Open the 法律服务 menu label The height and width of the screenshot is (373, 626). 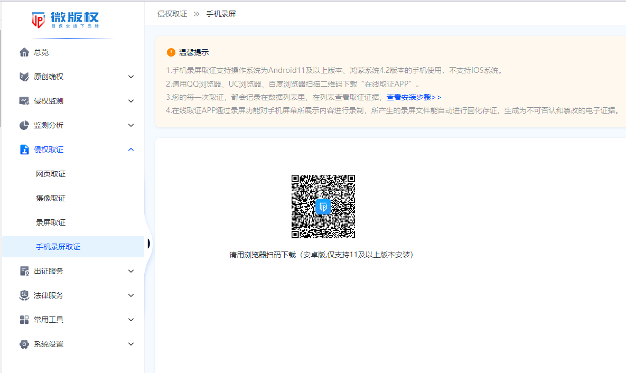tap(49, 295)
